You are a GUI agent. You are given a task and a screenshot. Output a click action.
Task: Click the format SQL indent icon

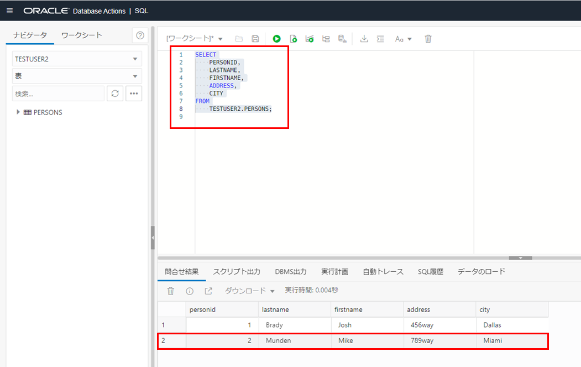380,39
